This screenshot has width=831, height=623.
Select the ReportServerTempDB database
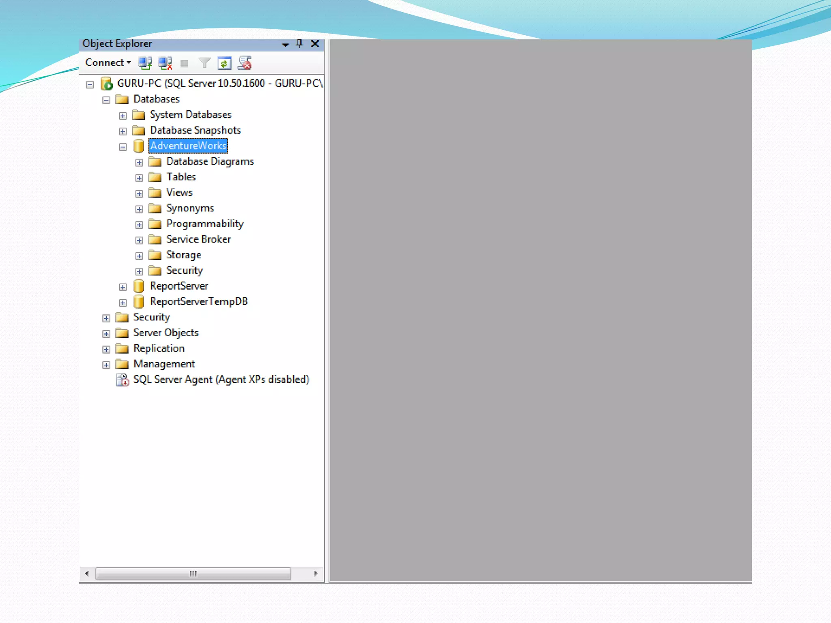pos(198,302)
